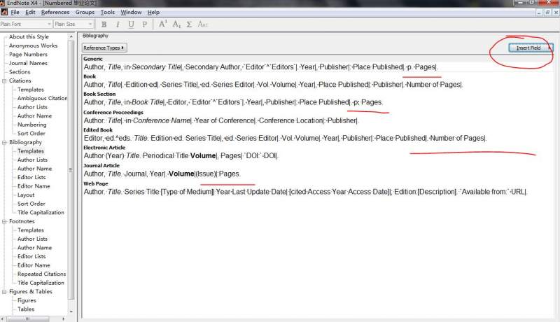Select Templates under Citations

[x=31, y=90]
